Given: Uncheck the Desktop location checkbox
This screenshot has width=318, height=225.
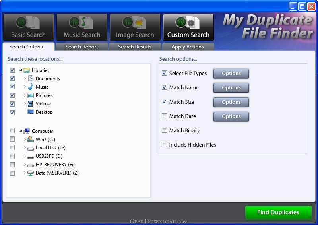Looking at the screenshot, I should point(12,112).
